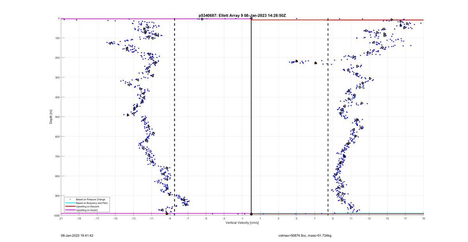
Task: Click y-axis depth tick label '900'
Action: pyautogui.click(x=57, y=196)
